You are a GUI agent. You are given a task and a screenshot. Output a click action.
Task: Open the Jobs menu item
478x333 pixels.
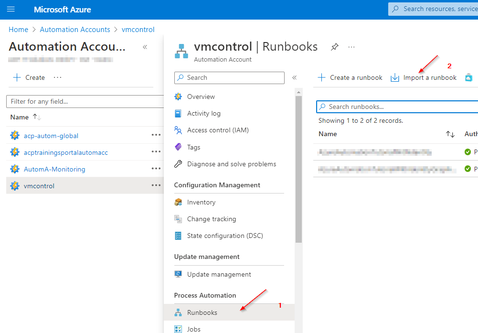point(194,329)
